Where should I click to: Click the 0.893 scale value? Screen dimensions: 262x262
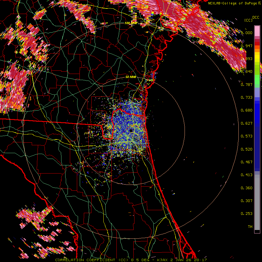click(247, 59)
